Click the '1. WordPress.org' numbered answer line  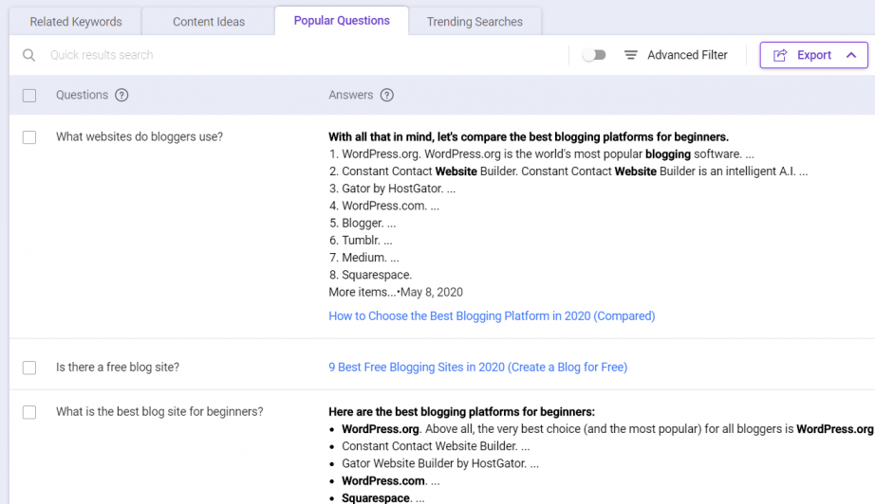pos(541,154)
